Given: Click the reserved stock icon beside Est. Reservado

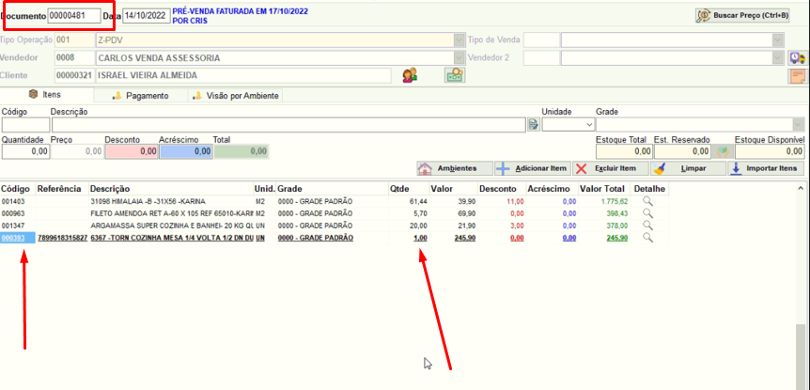Looking at the screenshot, I should pos(723,151).
